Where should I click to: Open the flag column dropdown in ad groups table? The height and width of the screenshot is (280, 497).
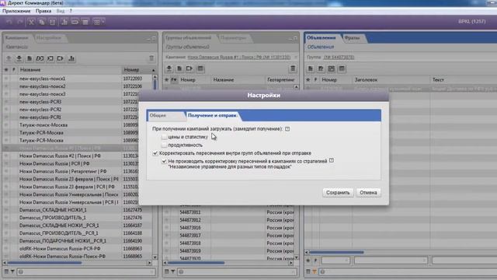[x=174, y=80]
